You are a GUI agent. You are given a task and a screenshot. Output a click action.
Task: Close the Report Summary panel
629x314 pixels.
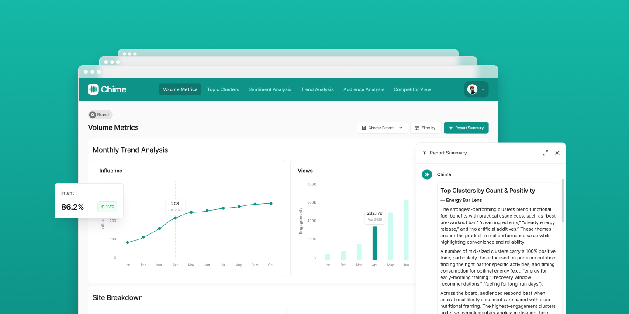tap(557, 153)
